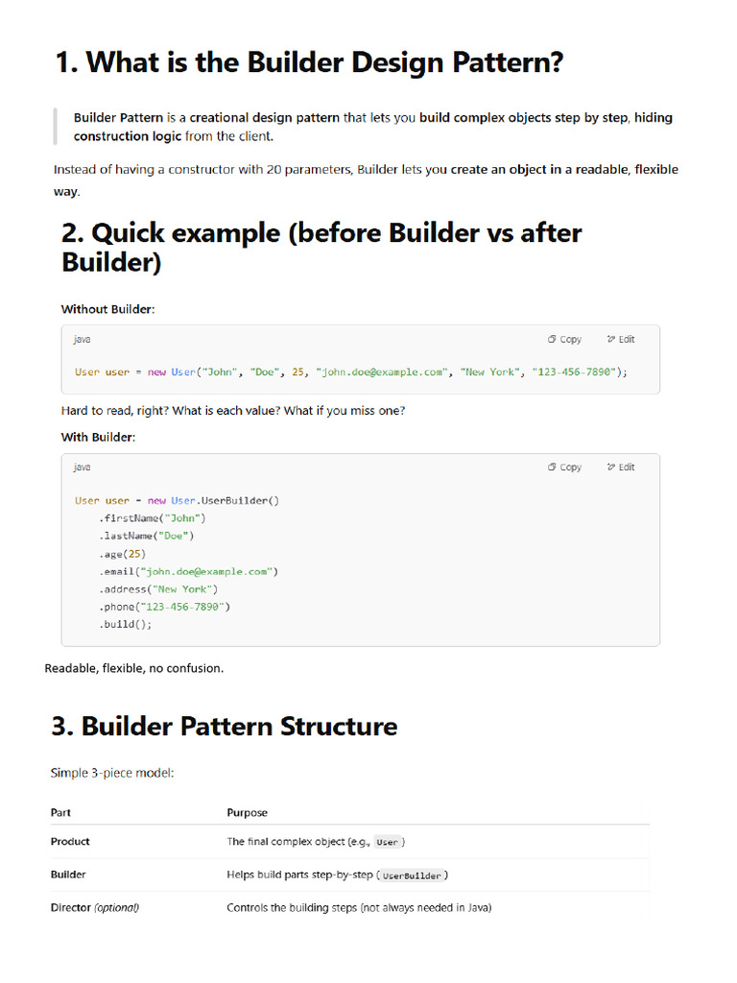Click the ".firstName("John")" code line

point(152,518)
